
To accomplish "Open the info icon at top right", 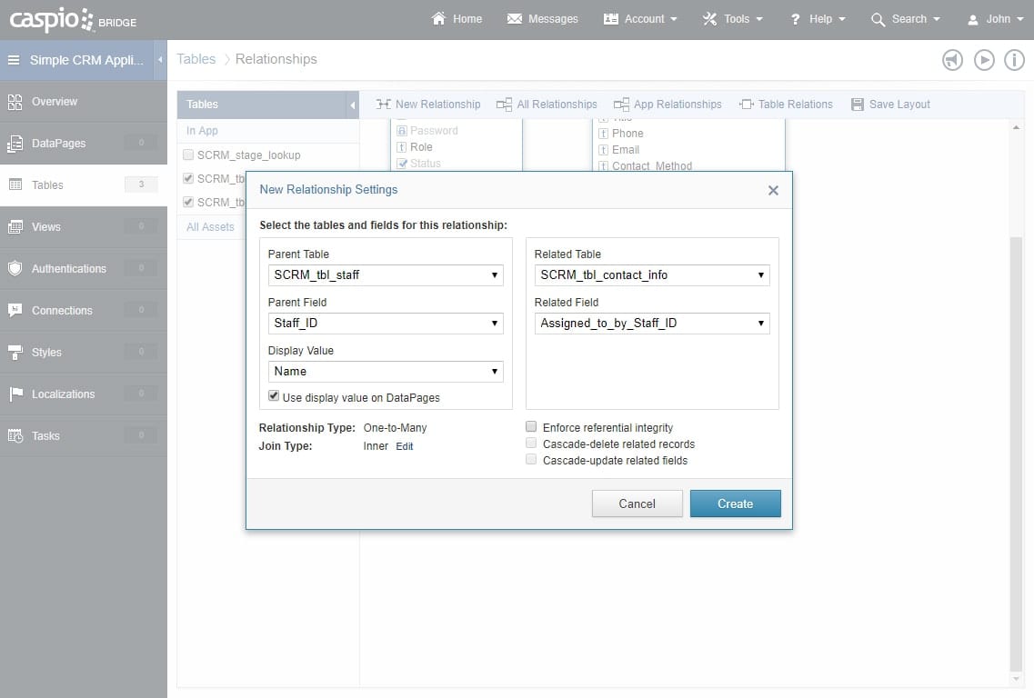I will 1014,60.
